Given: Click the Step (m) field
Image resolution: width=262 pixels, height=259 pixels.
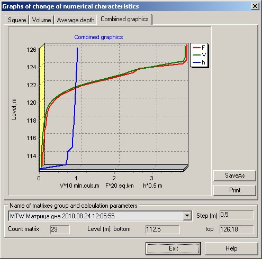Looking at the screenshot, I should click(x=237, y=215).
